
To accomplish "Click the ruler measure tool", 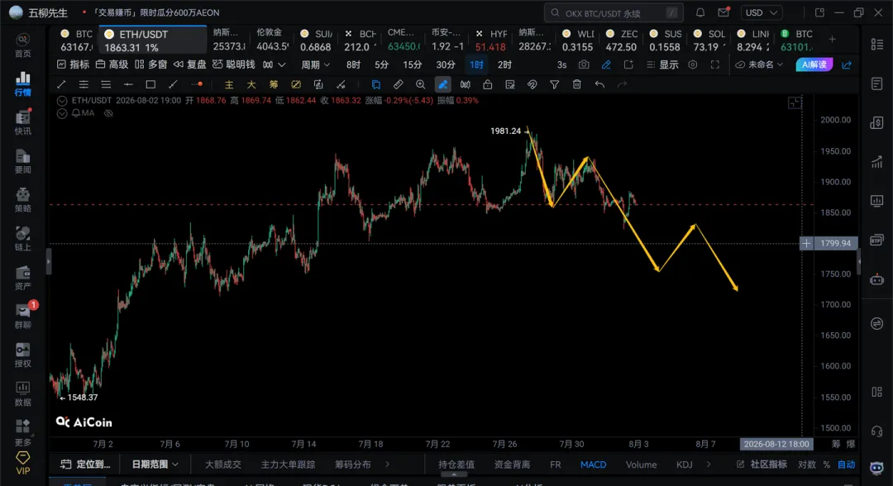I will pos(398,84).
